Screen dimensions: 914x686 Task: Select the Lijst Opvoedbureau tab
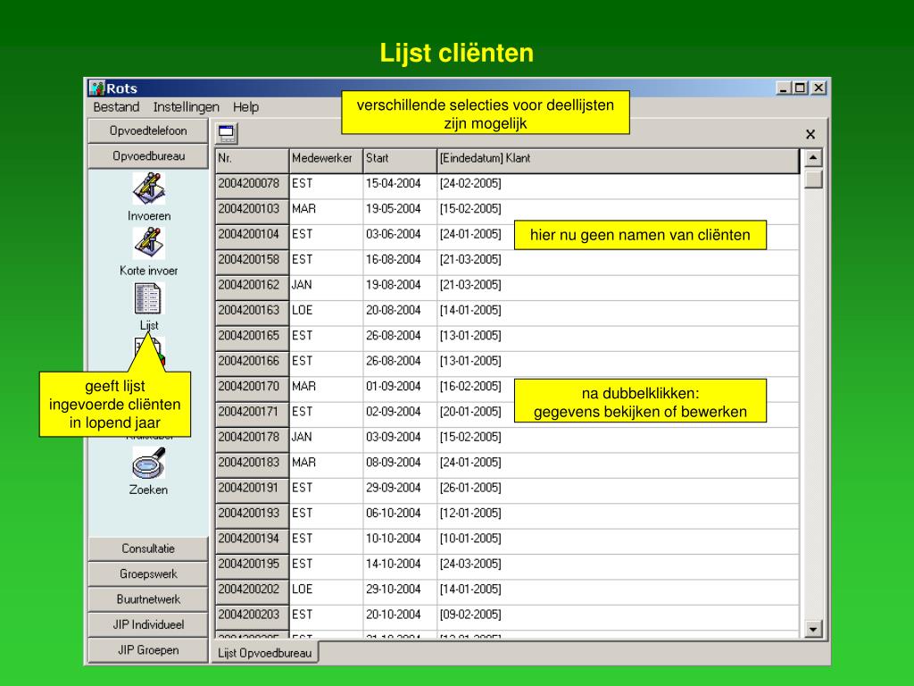pos(264,653)
